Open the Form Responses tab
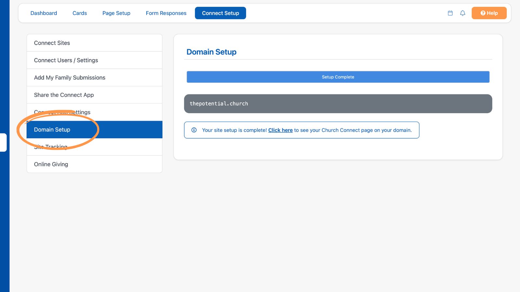Screen dimensions: 520x292 [166, 13]
